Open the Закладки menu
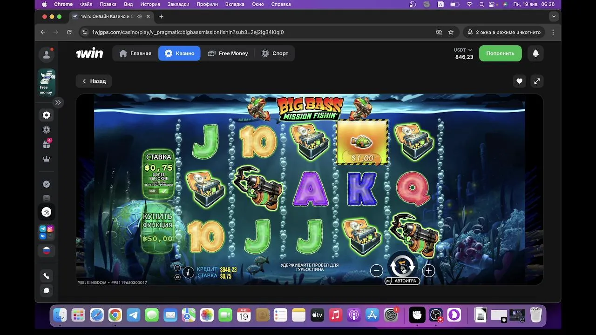This screenshot has height=335, width=596. click(179, 4)
